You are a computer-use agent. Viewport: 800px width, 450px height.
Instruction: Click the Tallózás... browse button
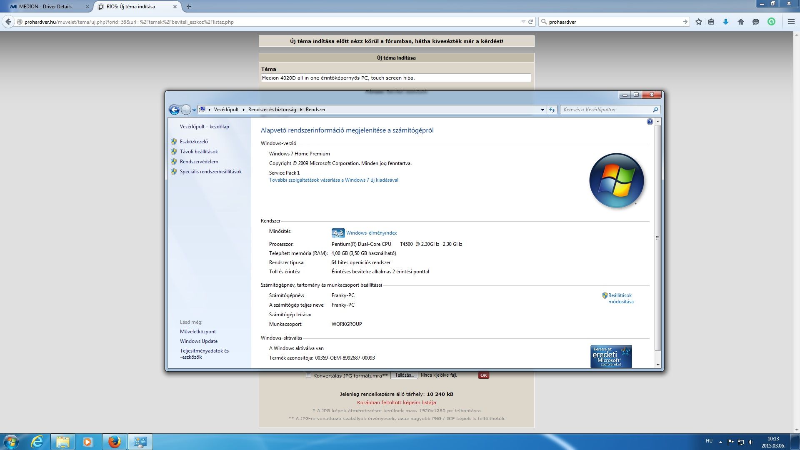pos(404,375)
